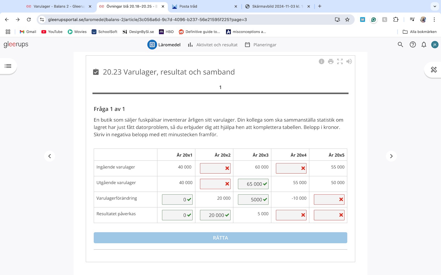441x275 pixels.
Task: Open the JK user profile avatar
Action: click(435, 45)
